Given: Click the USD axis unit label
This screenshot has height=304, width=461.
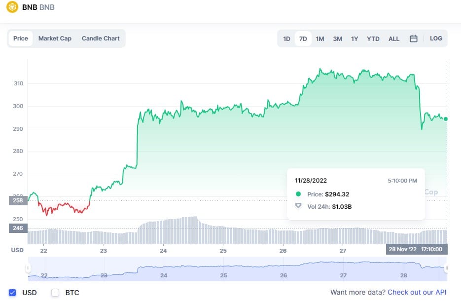Looking at the screenshot, I should [x=17, y=250].
